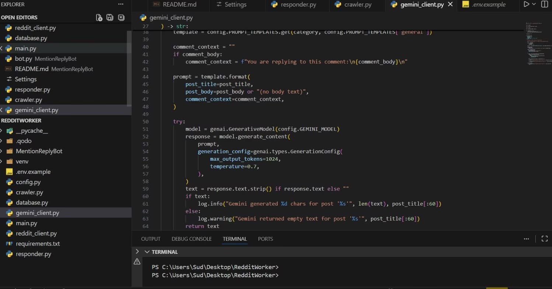552x289 pixels.
Task: Collapse the TERMINAL section chevron
Action: tap(147, 252)
